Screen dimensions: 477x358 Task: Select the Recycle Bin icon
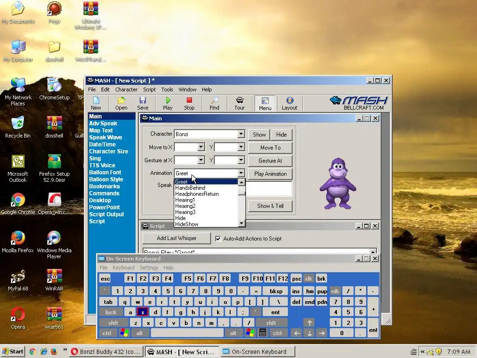pos(18,127)
